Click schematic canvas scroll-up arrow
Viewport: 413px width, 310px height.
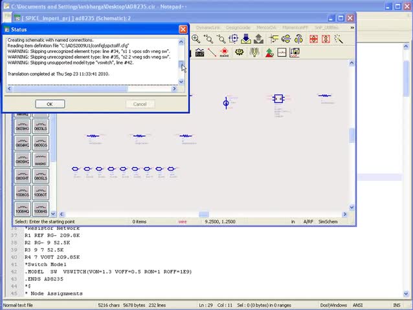click(x=352, y=63)
